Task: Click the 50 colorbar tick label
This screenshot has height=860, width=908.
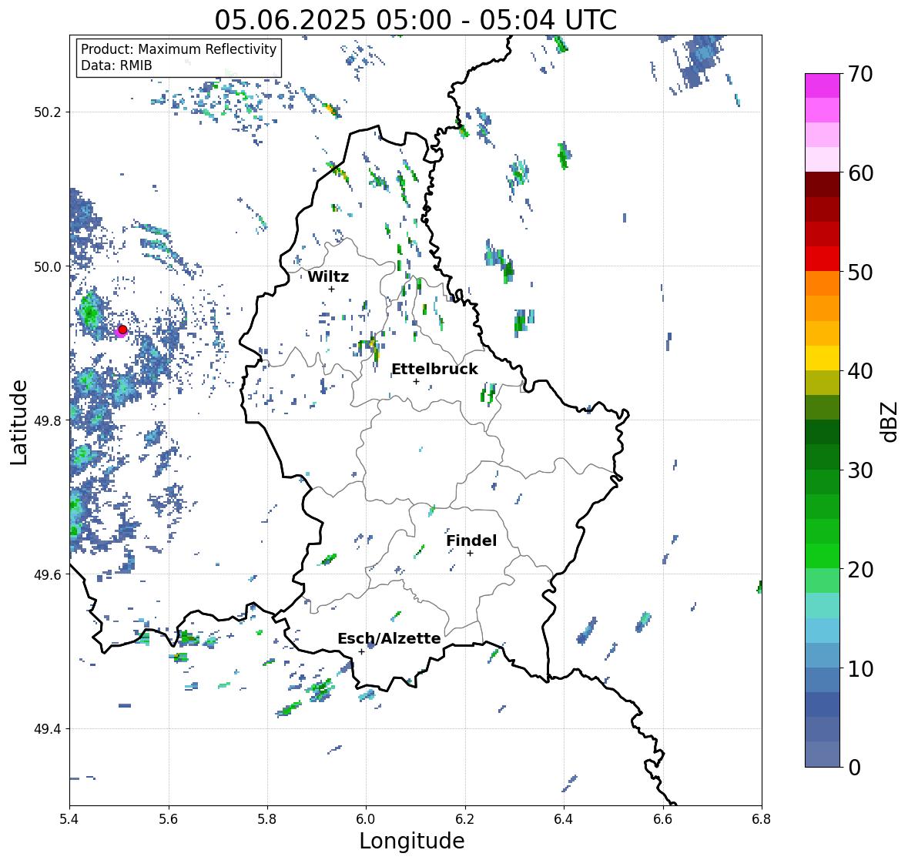Action: point(860,272)
